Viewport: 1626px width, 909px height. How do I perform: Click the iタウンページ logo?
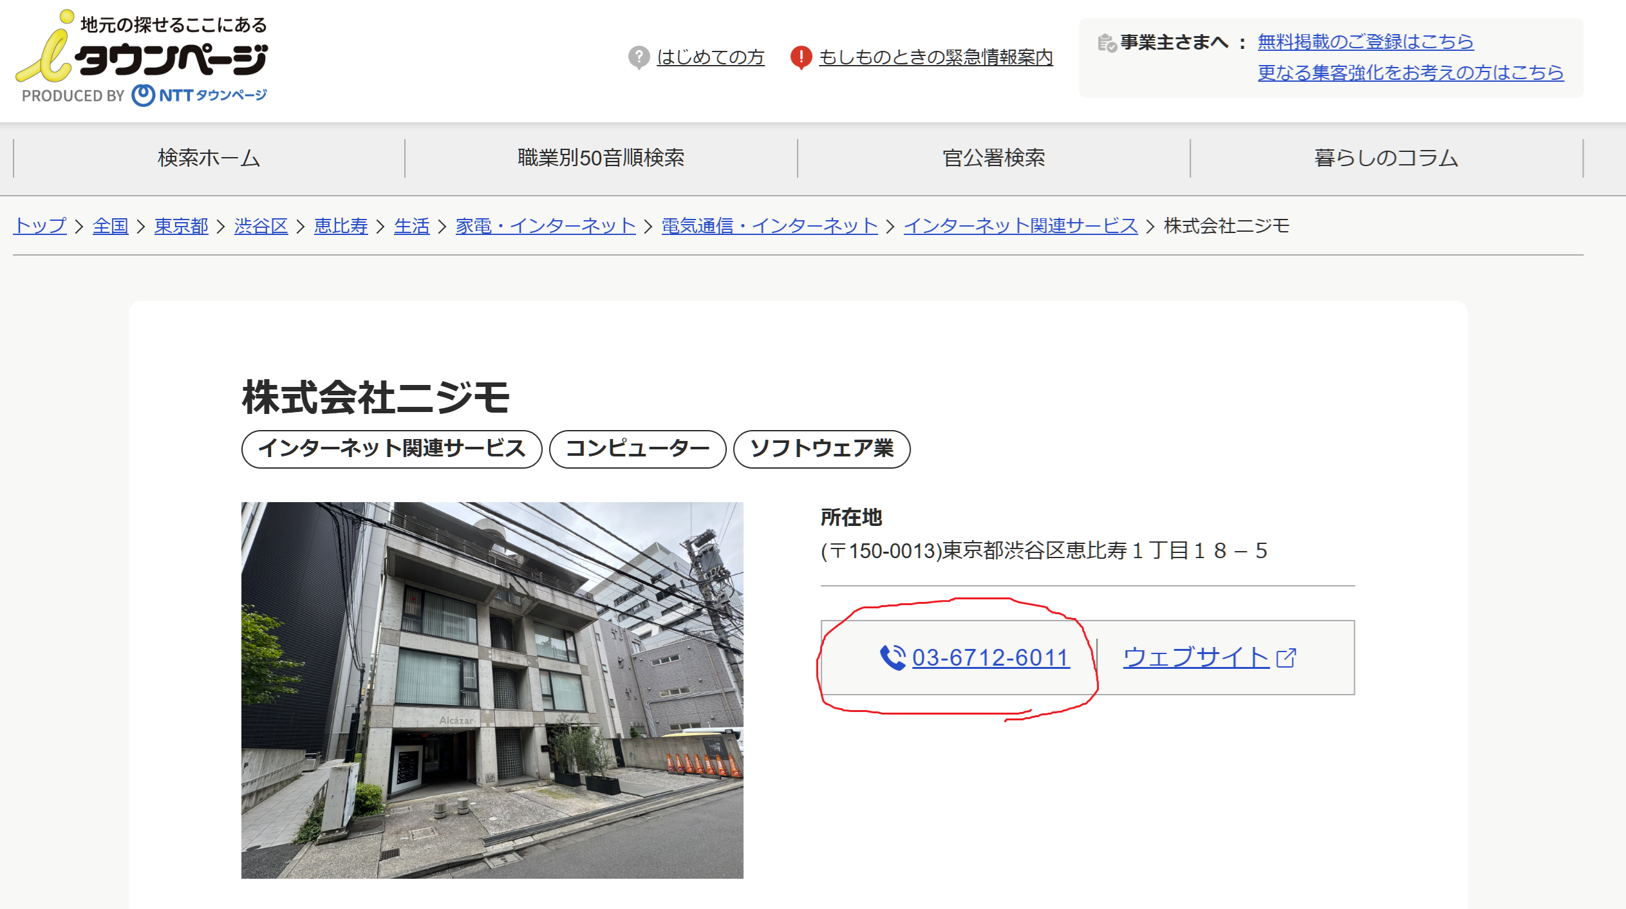142,58
